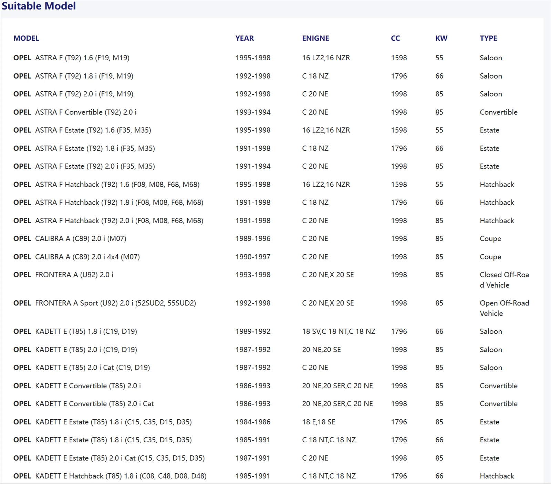Click type 'Estate' in KADETT E Estate 2.0 i Cat row
This screenshot has width=551, height=484.
tap(489, 458)
